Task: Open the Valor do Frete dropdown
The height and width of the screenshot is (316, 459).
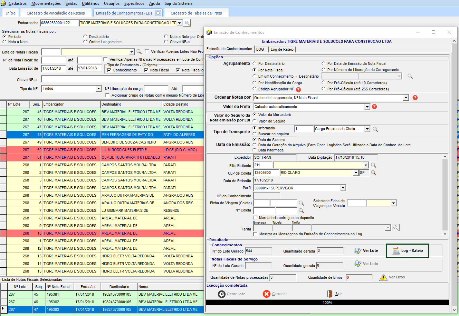Action: [367, 107]
